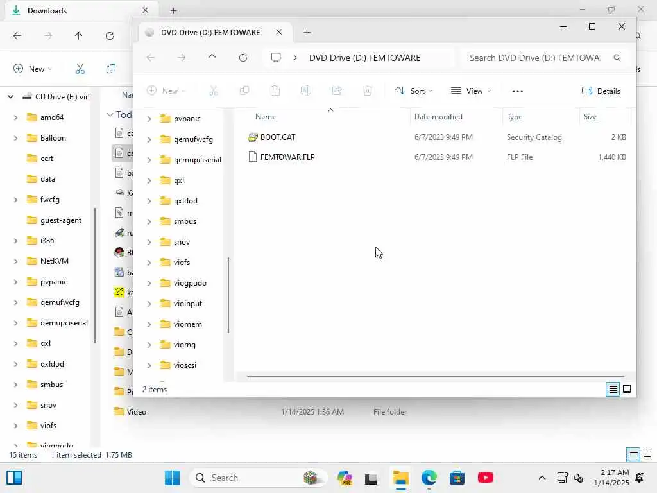Open widgets panel at taskbar left corner

tap(14, 478)
